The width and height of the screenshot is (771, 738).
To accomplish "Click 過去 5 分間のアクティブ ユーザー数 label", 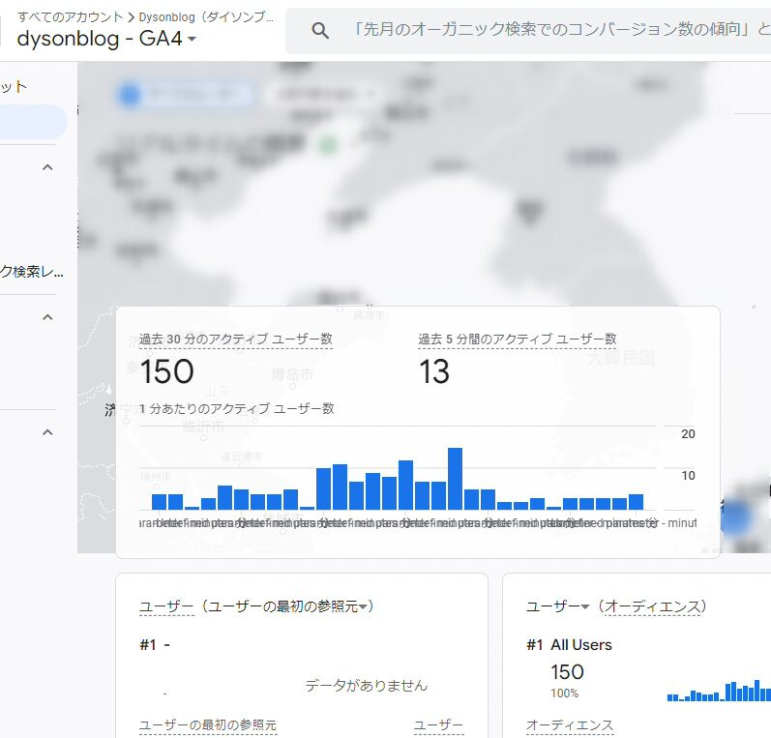I will point(517,339).
